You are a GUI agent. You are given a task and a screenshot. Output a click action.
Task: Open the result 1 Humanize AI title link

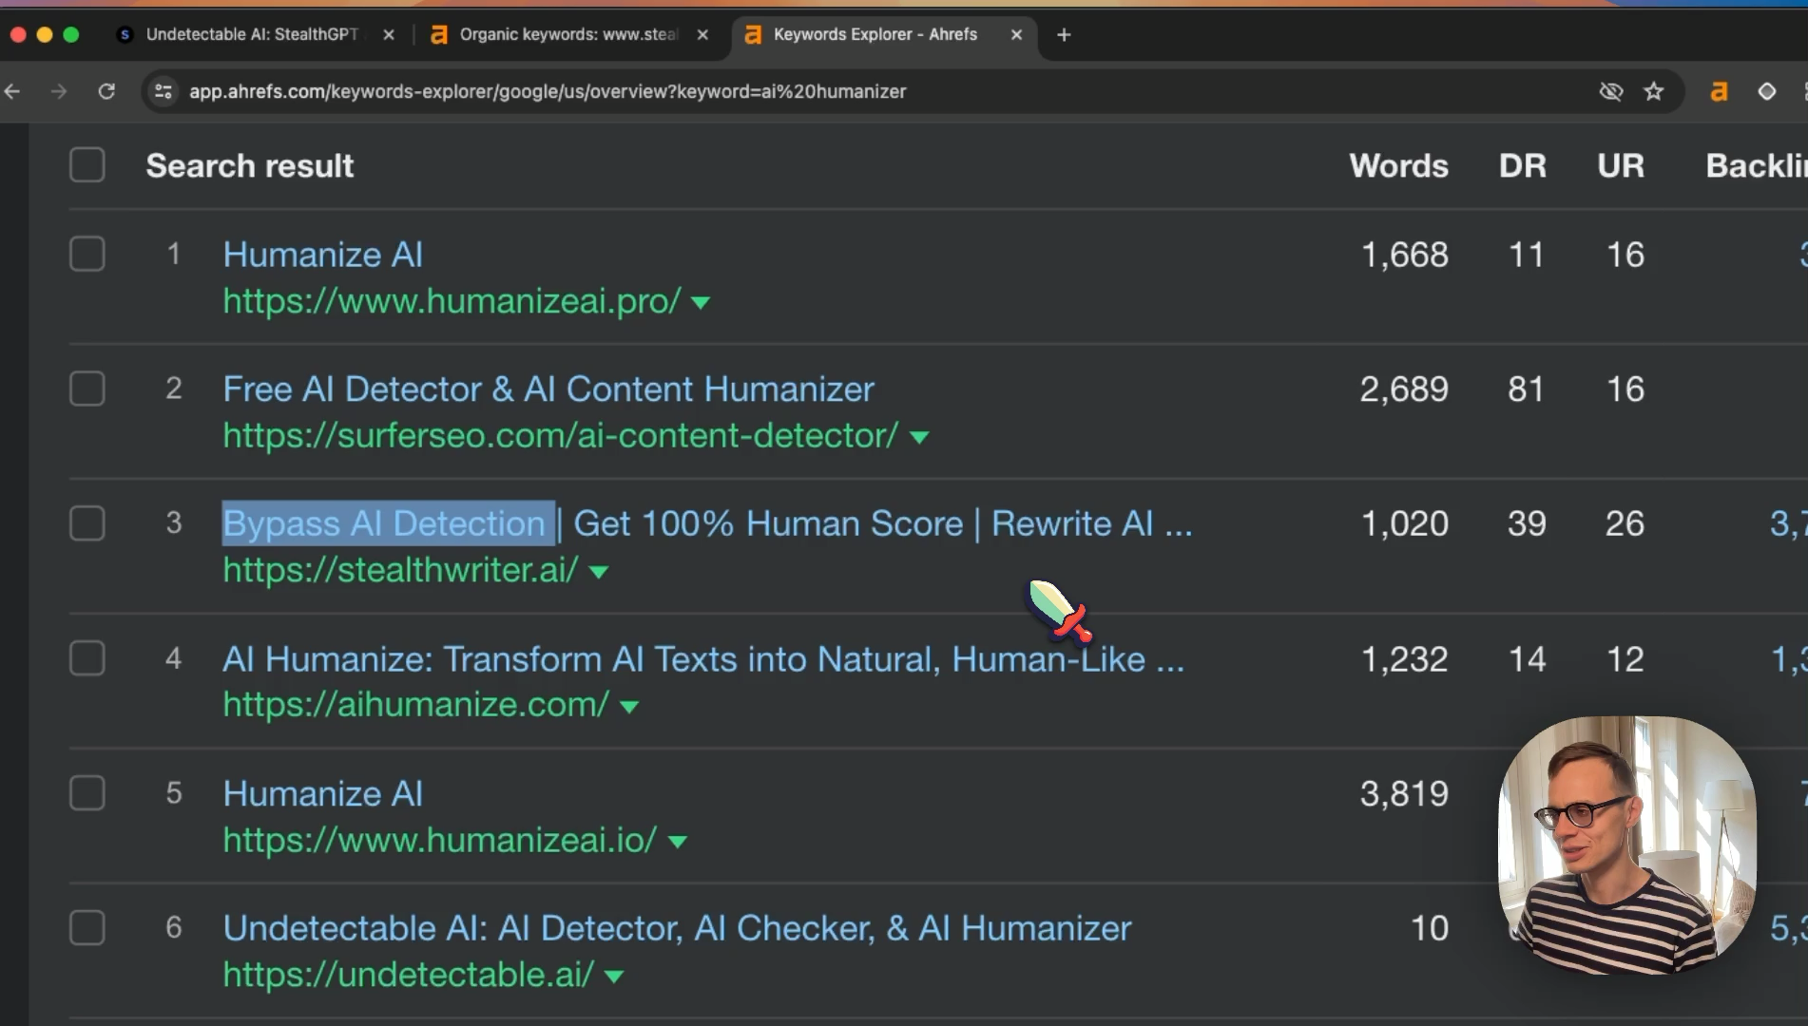tap(322, 254)
